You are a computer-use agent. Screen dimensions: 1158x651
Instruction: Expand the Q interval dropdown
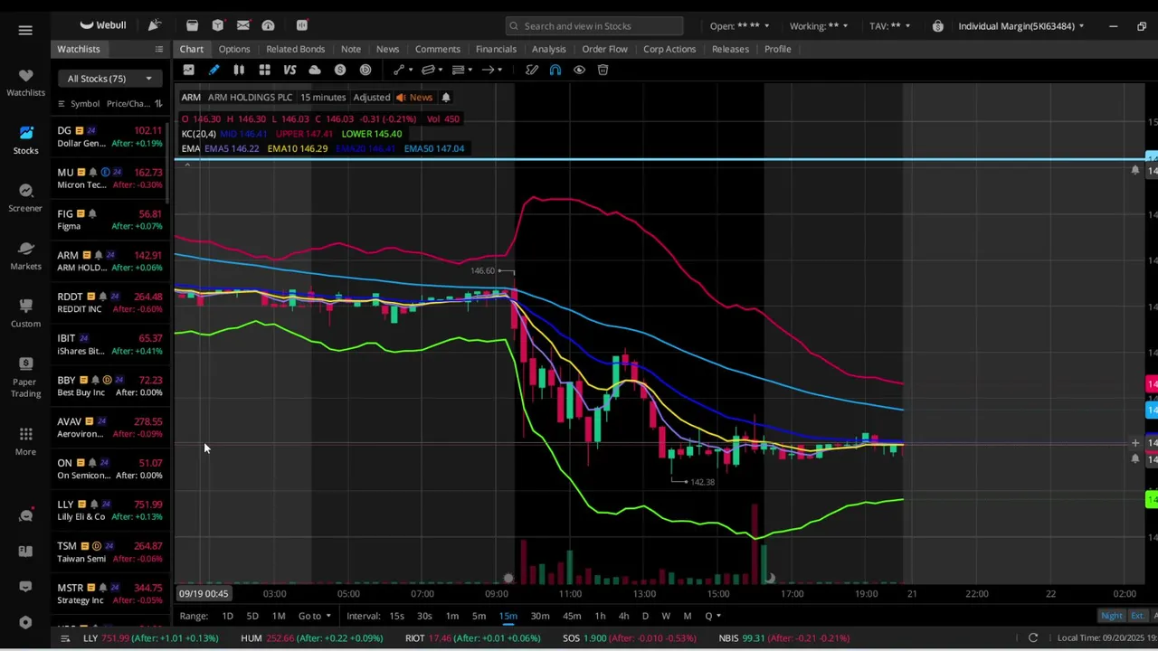point(713,616)
